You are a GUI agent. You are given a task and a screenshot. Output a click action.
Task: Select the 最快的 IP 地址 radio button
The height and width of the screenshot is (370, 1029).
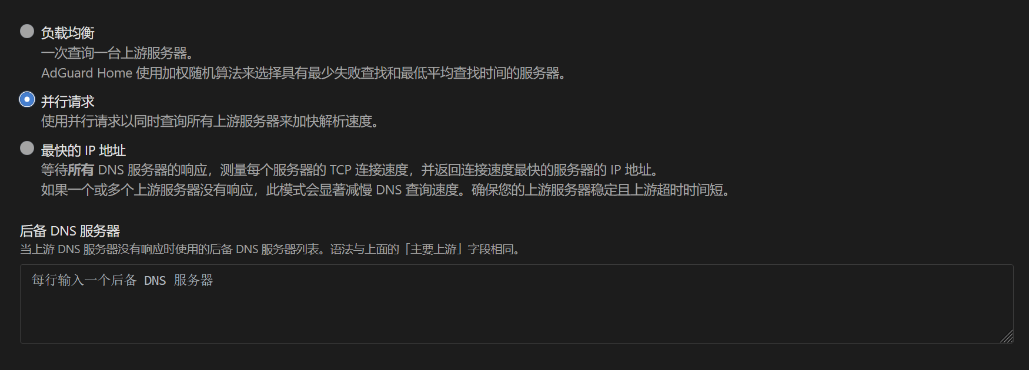[x=27, y=148]
